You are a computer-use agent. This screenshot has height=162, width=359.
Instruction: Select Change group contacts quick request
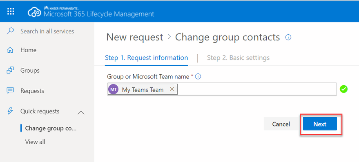51,128
